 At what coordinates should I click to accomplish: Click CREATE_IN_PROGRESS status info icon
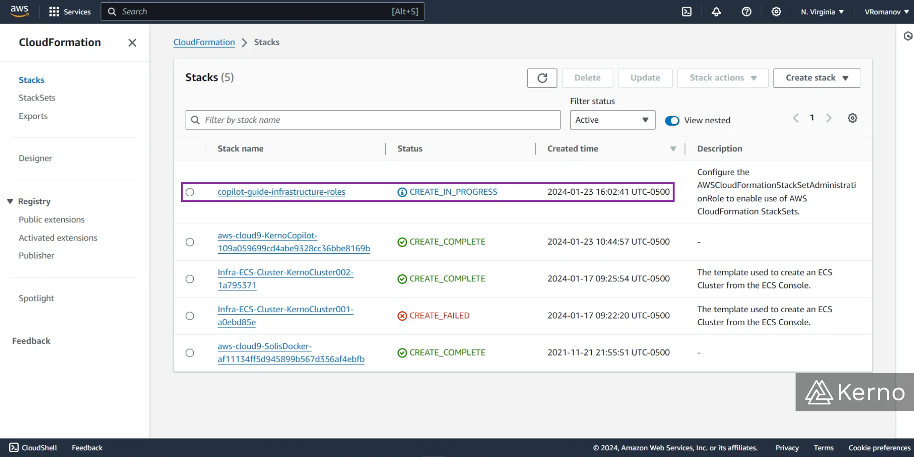402,192
